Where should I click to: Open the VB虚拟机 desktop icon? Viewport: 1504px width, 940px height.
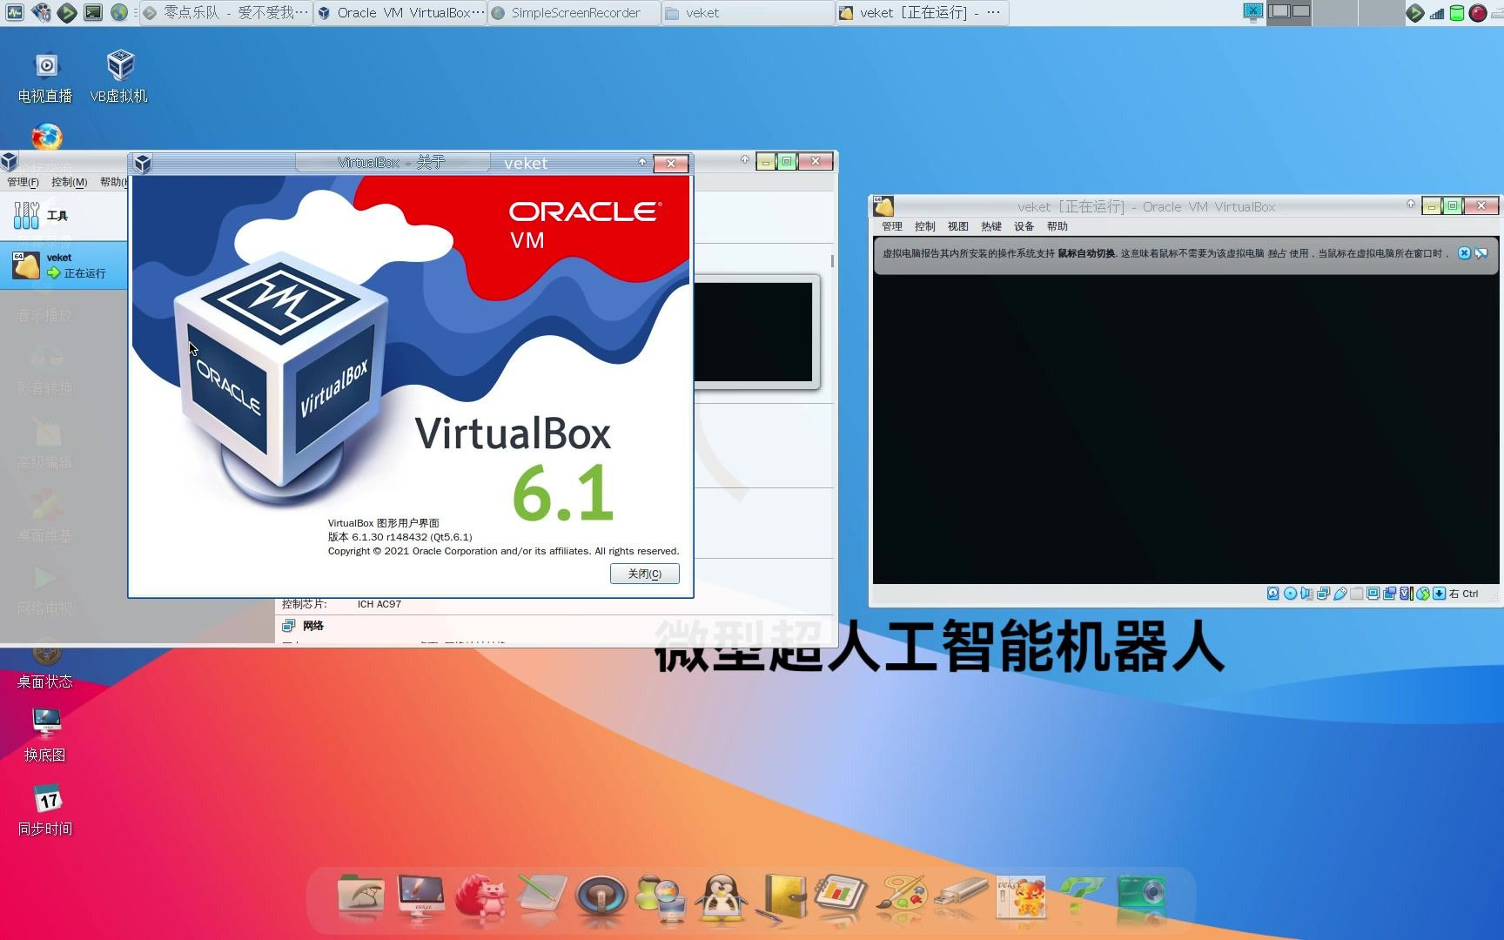coord(119,77)
